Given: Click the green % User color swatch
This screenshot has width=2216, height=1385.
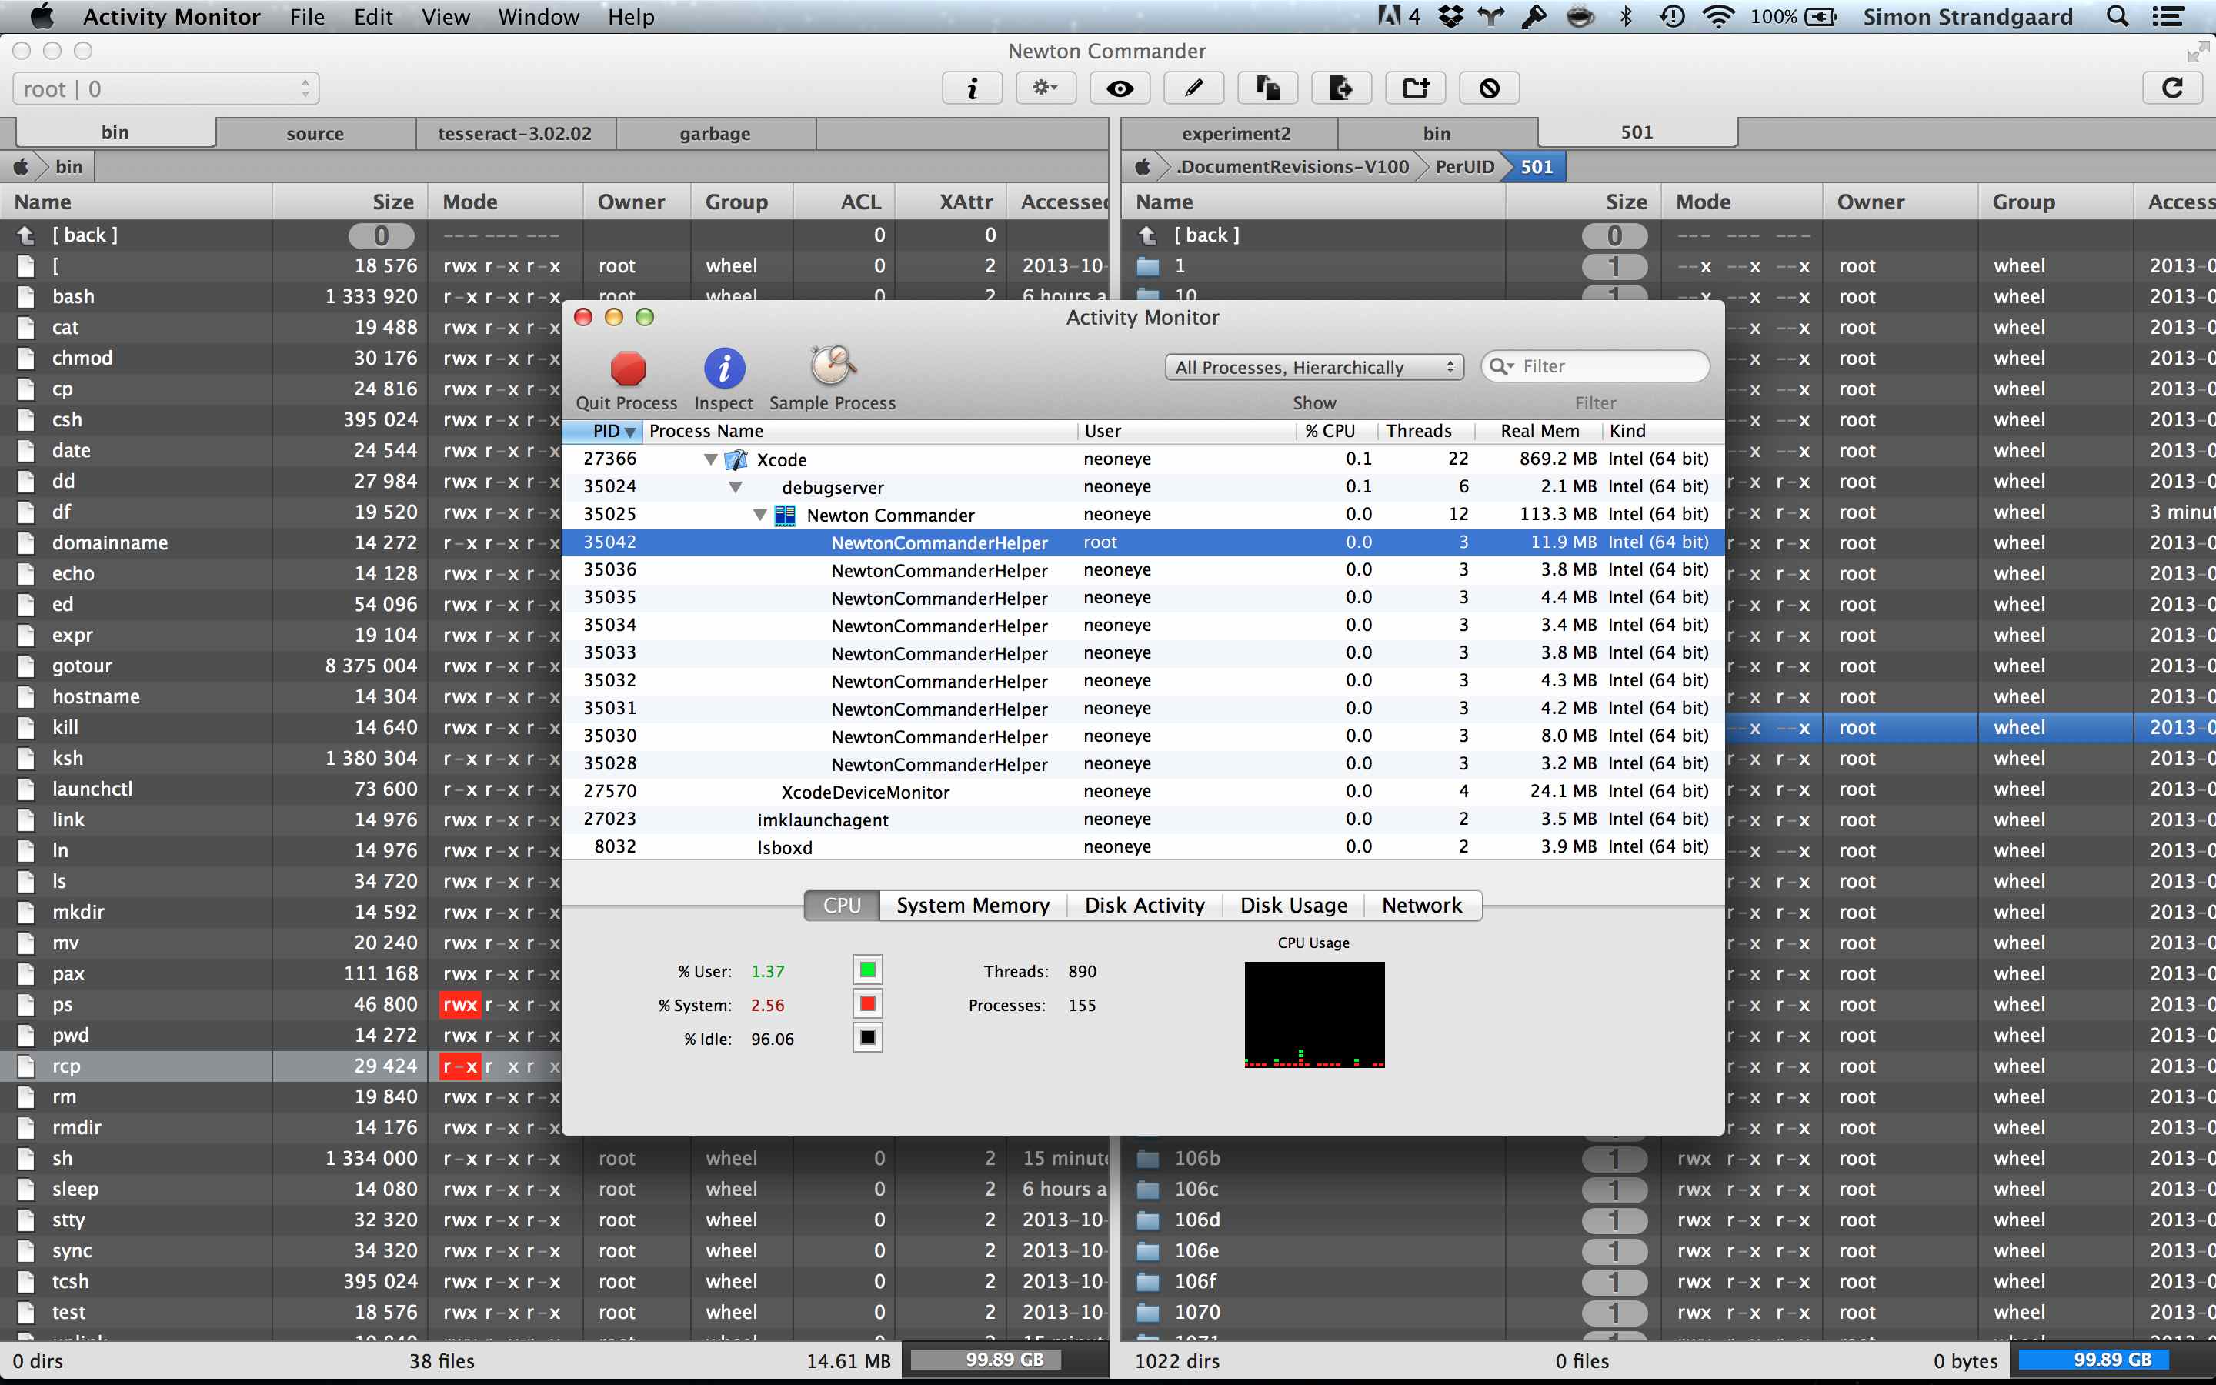Looking at the screenshot, I should 867,969.
